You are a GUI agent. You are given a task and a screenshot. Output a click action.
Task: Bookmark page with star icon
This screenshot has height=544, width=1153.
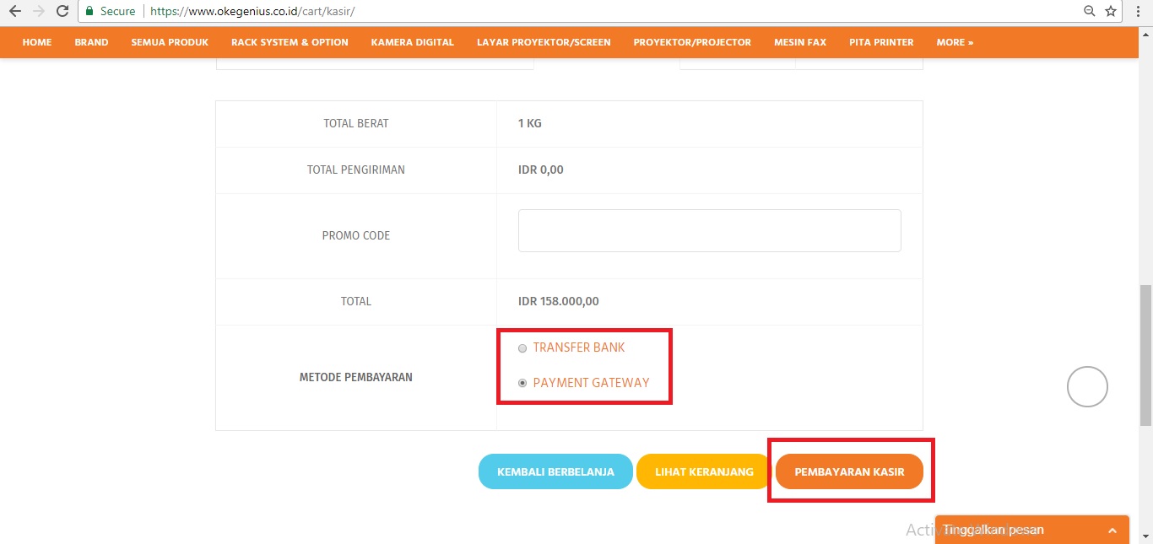[x=1111, y=12]
